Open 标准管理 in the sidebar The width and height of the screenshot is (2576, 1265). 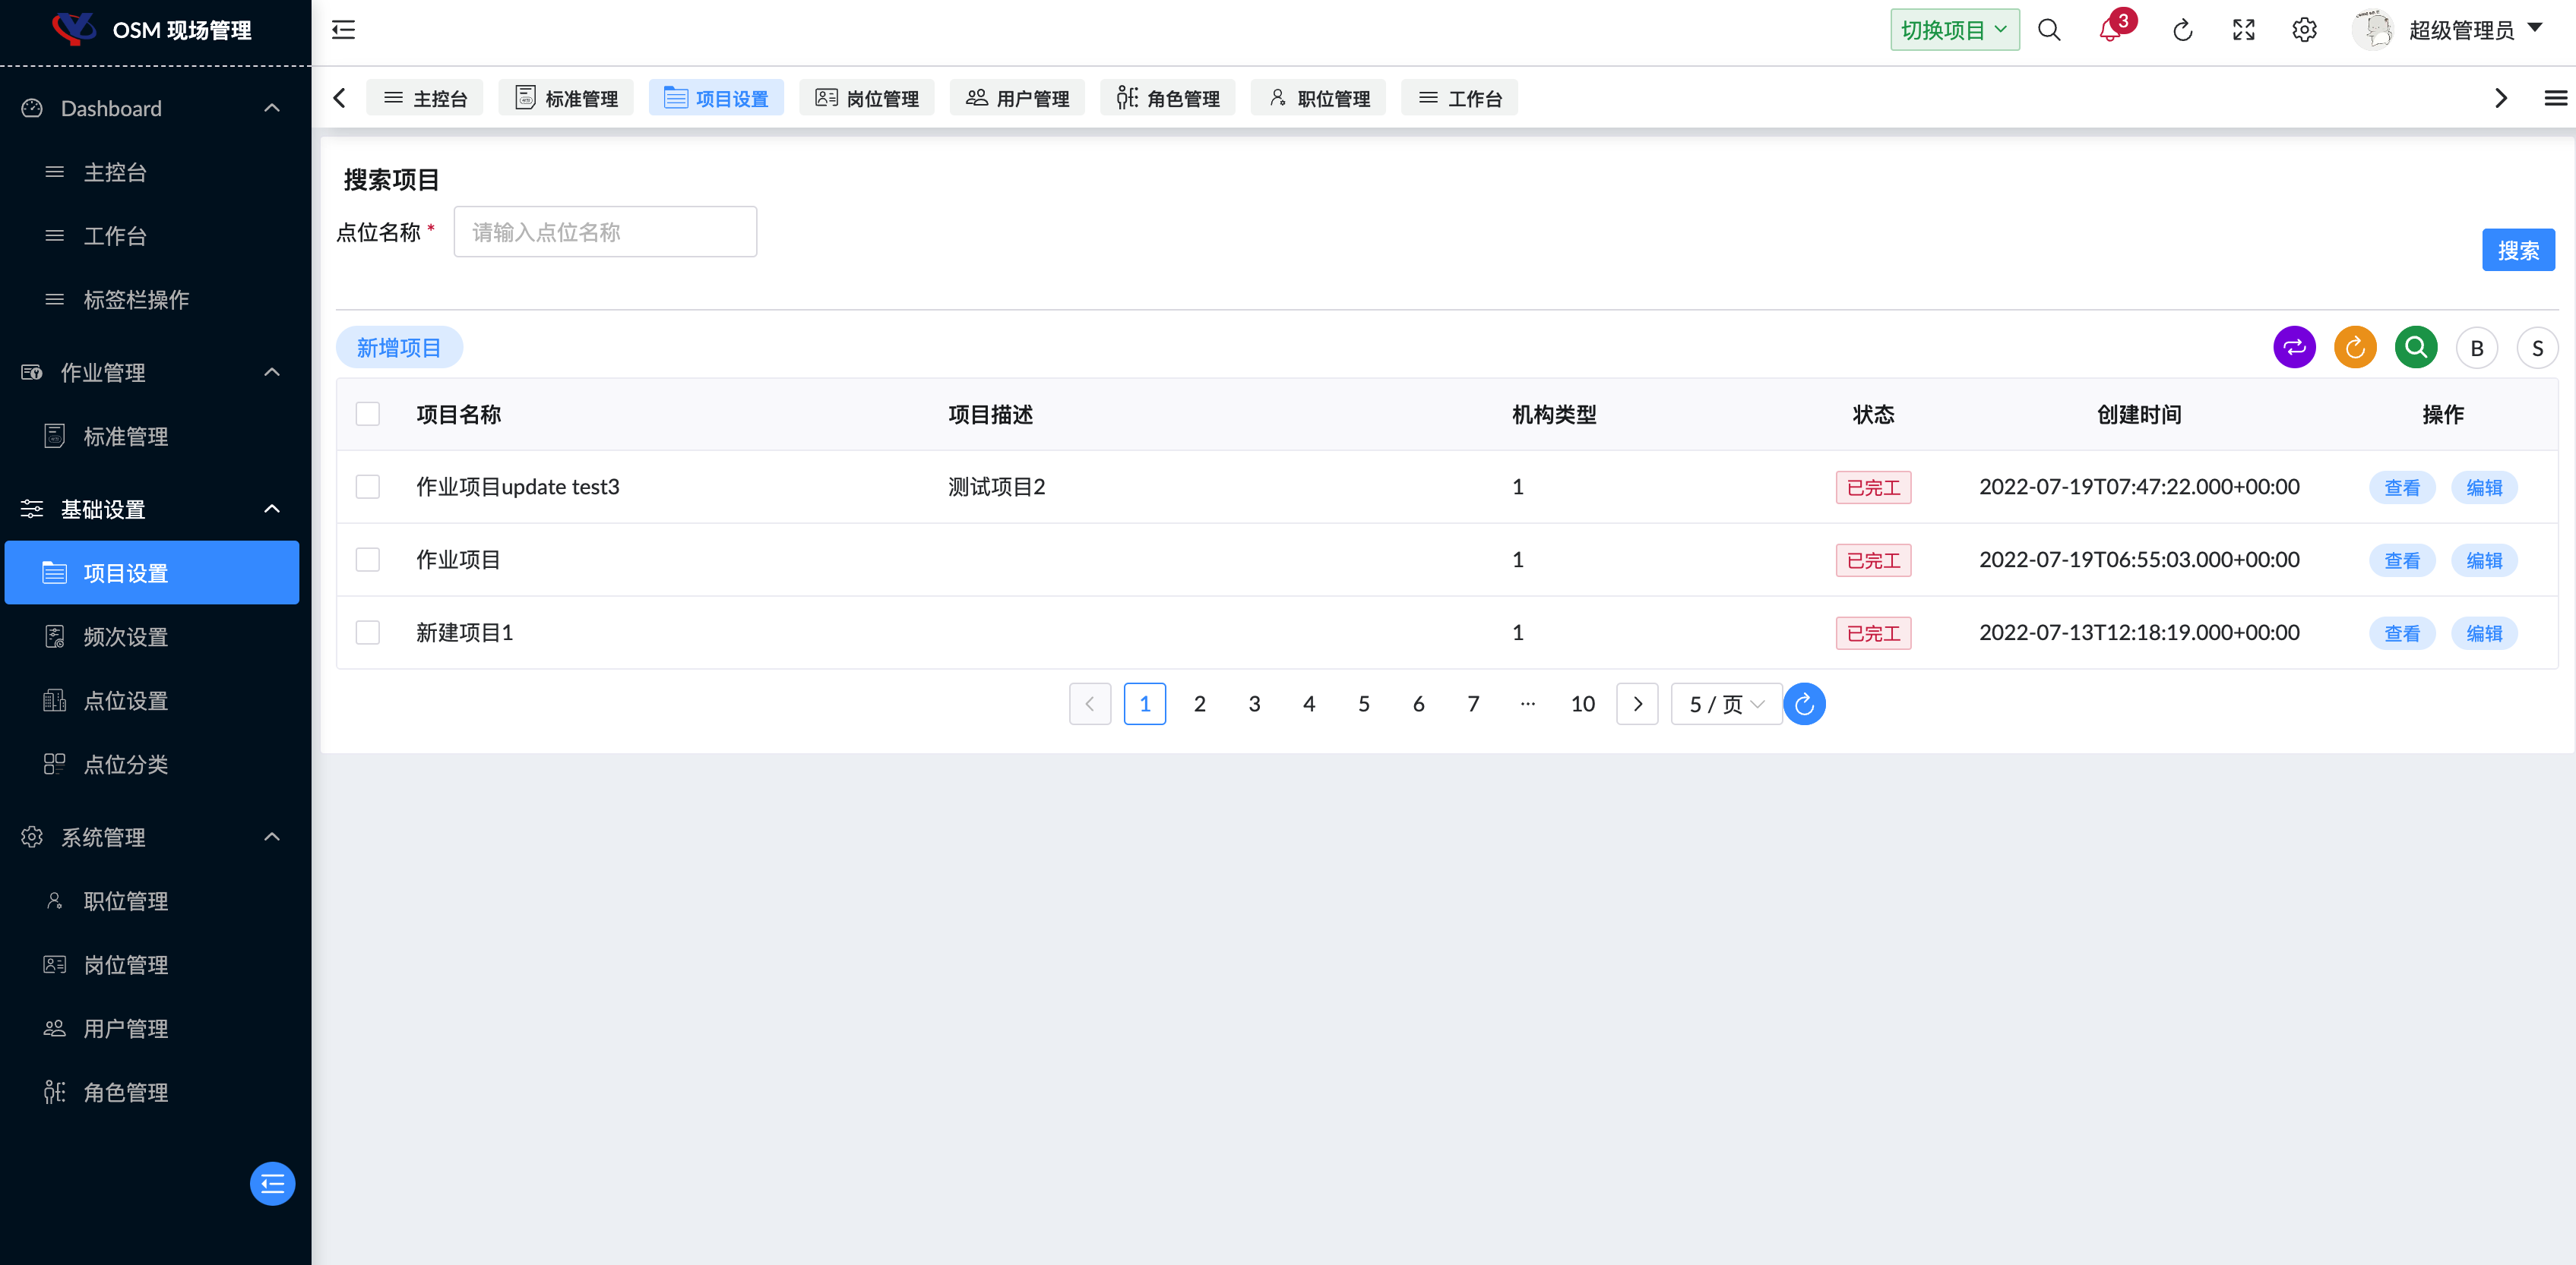coord(152,437)
